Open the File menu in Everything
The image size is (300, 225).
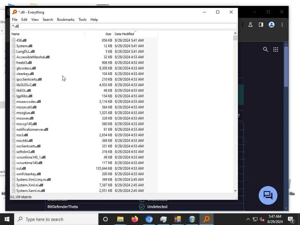click(15, 20)
